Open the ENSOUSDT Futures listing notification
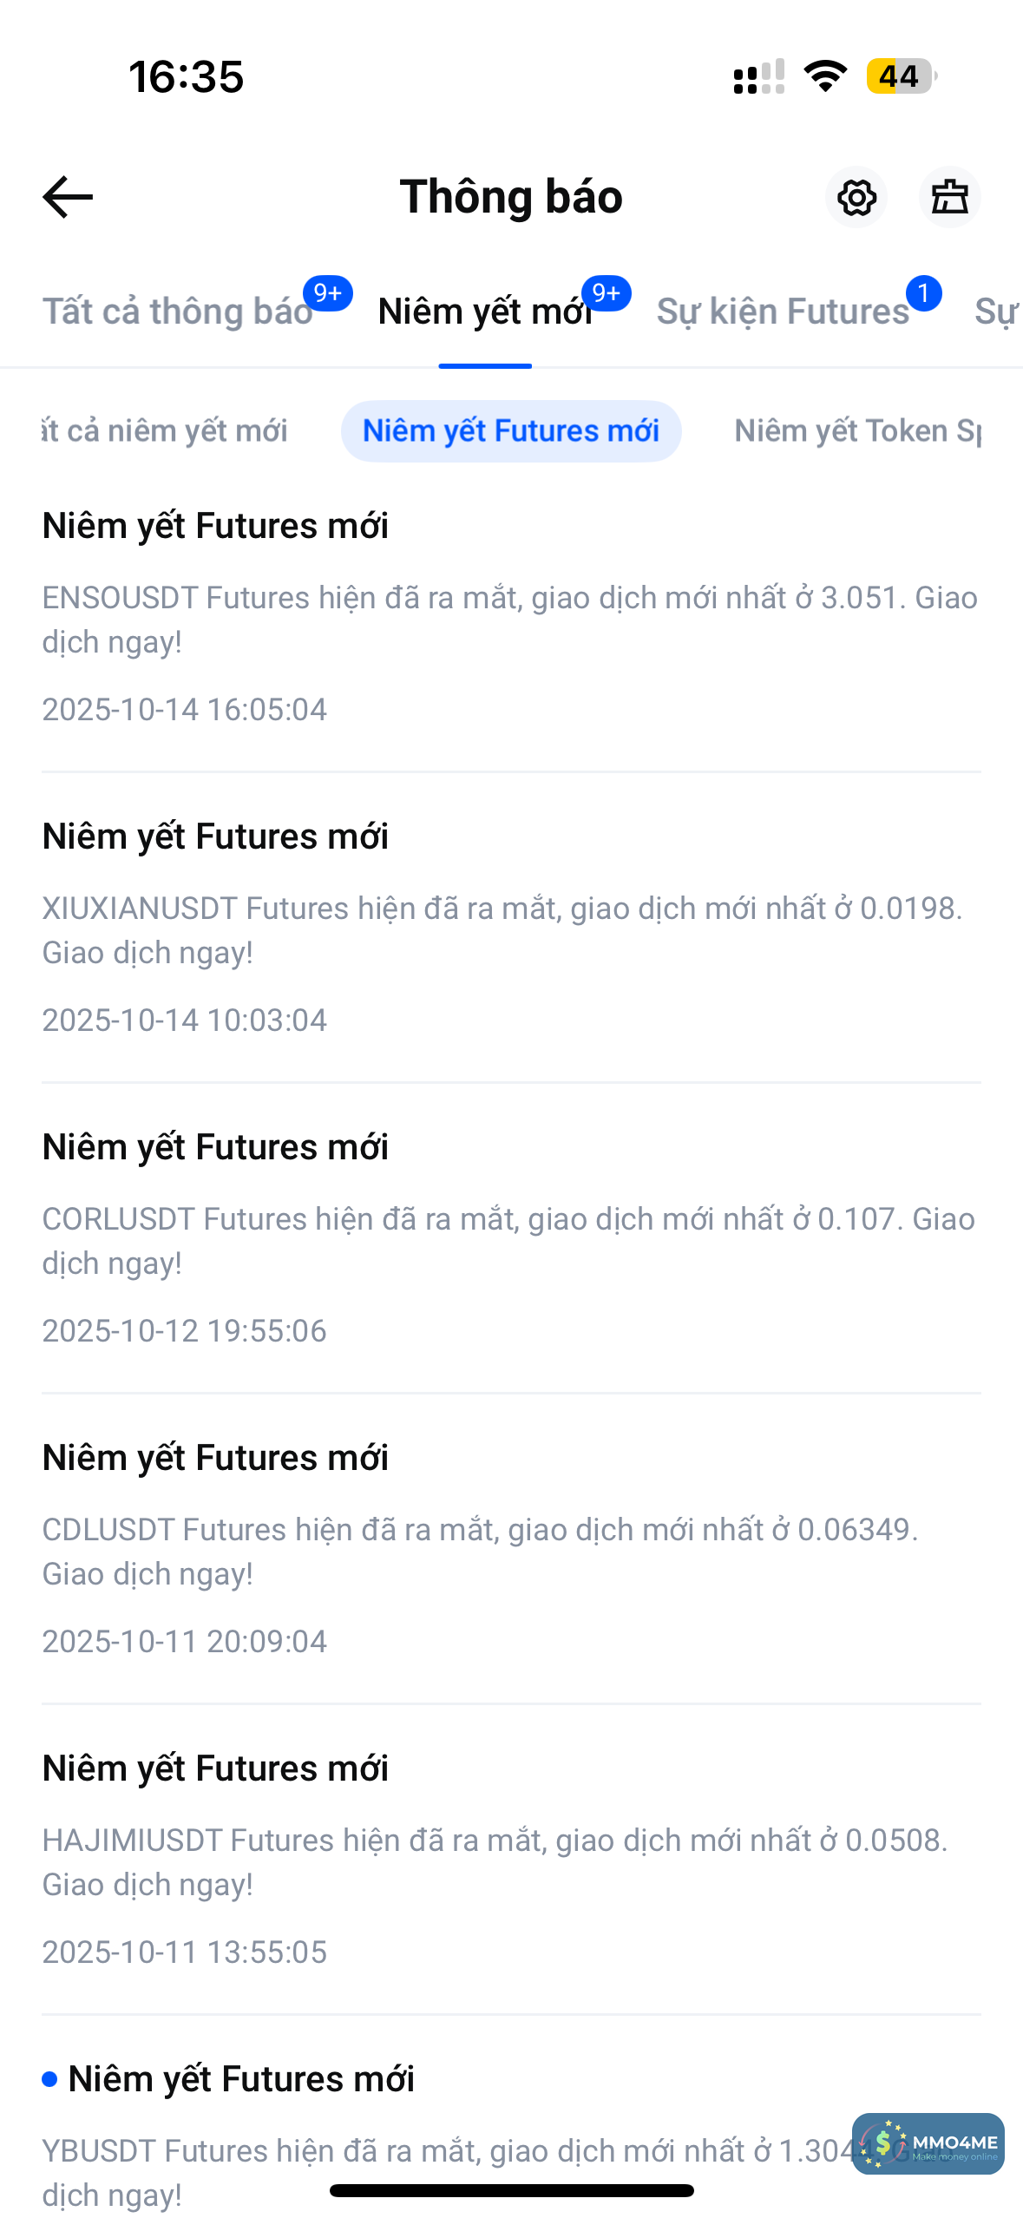This screenshot has width=1023, height=2218. (511, 618)
